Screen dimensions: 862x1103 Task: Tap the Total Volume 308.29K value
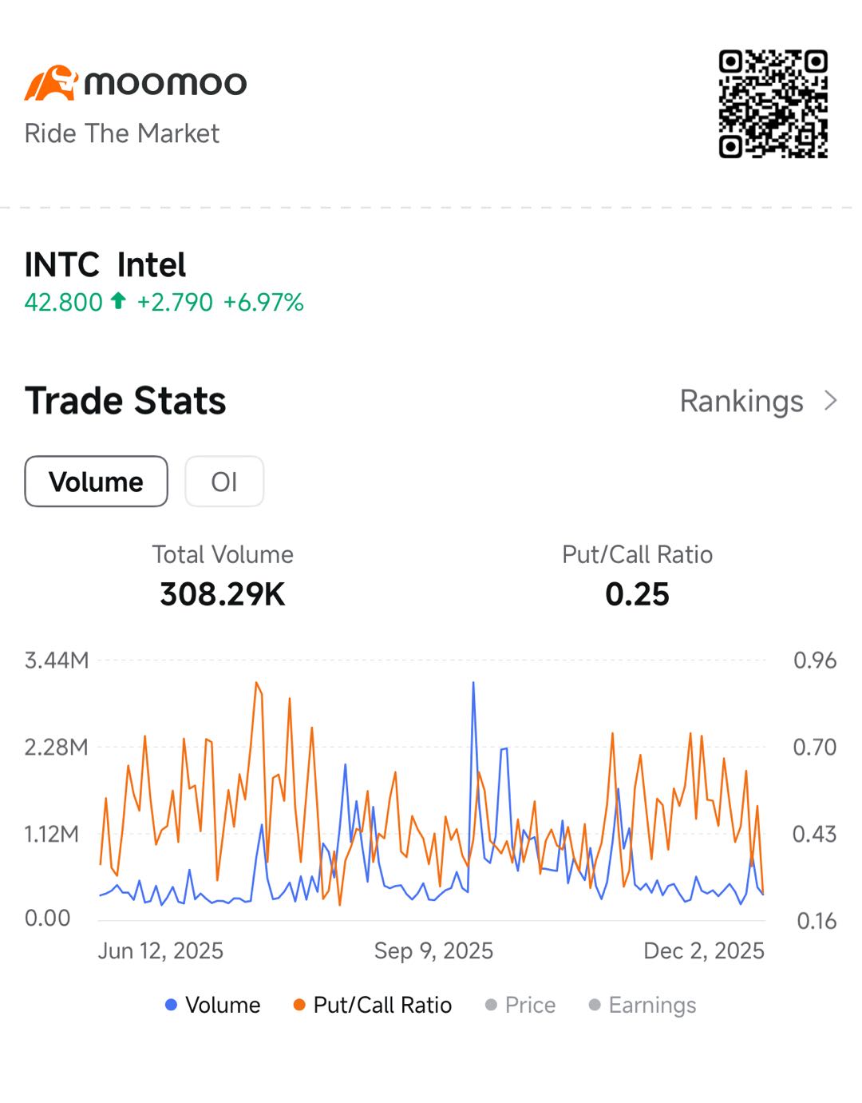point(223,594)
